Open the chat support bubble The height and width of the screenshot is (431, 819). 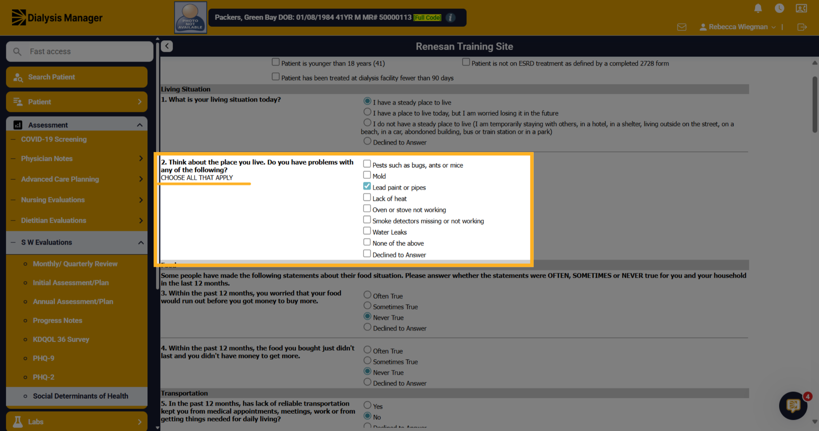[x=793, y=405]
